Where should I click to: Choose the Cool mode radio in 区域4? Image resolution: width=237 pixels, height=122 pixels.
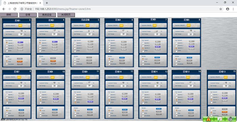pyautogui.click(x=109, y=58)
